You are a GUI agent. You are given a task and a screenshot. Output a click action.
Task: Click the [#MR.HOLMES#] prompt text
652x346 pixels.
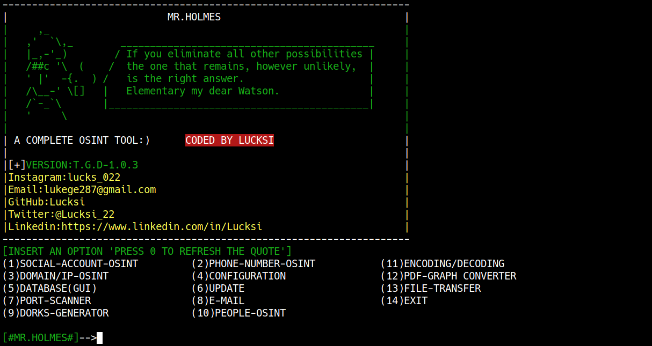[41, 337]
